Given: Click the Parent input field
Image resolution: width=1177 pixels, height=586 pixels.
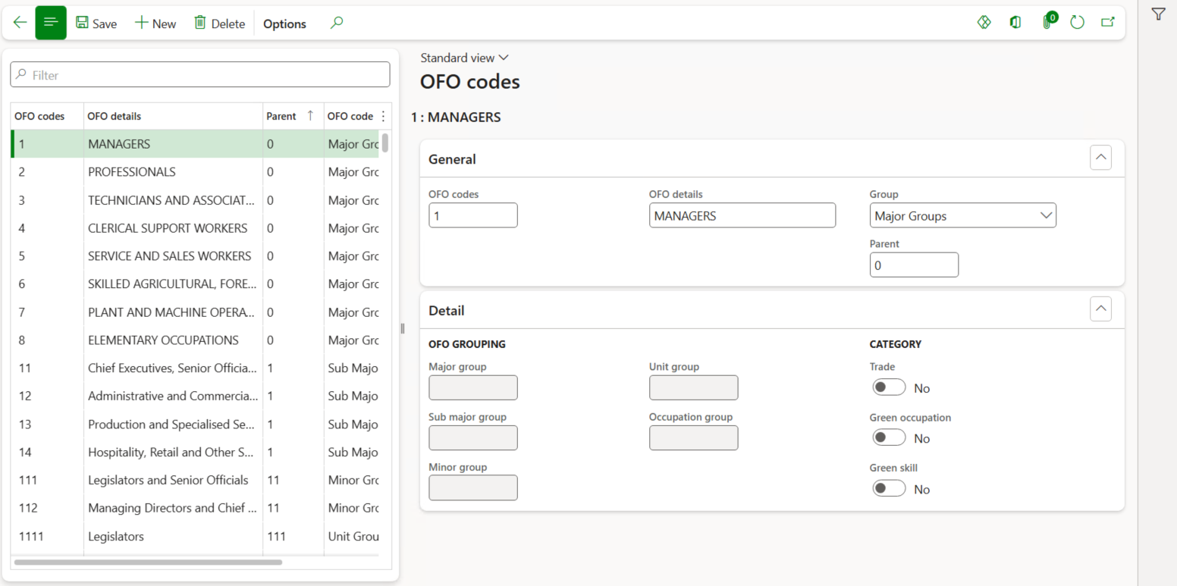Looking at the screenshot, I should [x=914, y=265].
